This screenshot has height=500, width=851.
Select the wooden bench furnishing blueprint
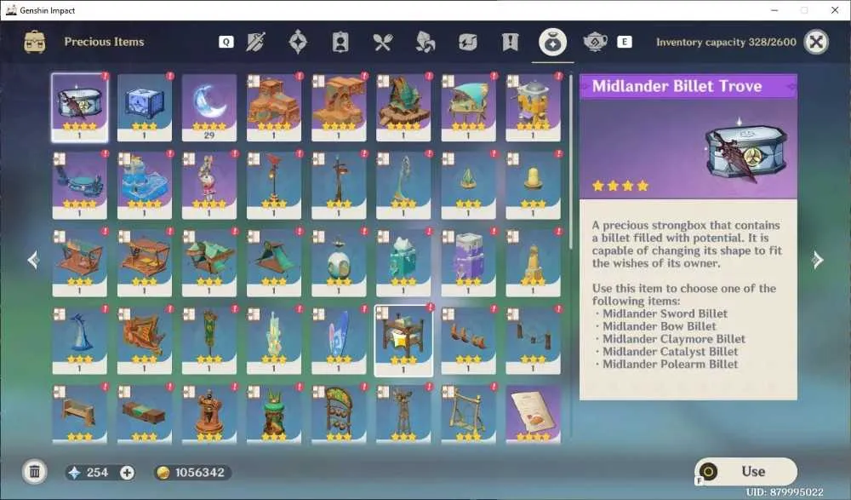point(79,413)
